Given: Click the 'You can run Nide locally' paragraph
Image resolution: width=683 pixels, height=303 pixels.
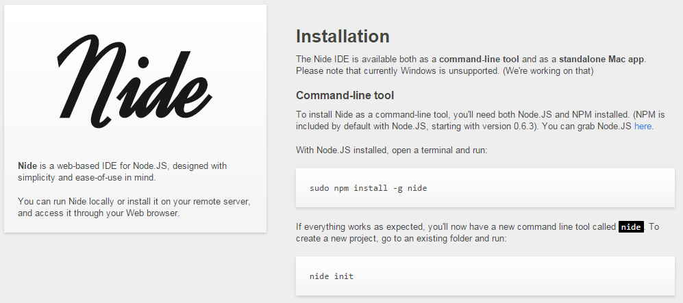Looking at the screenshot, I should click(134, 207).
